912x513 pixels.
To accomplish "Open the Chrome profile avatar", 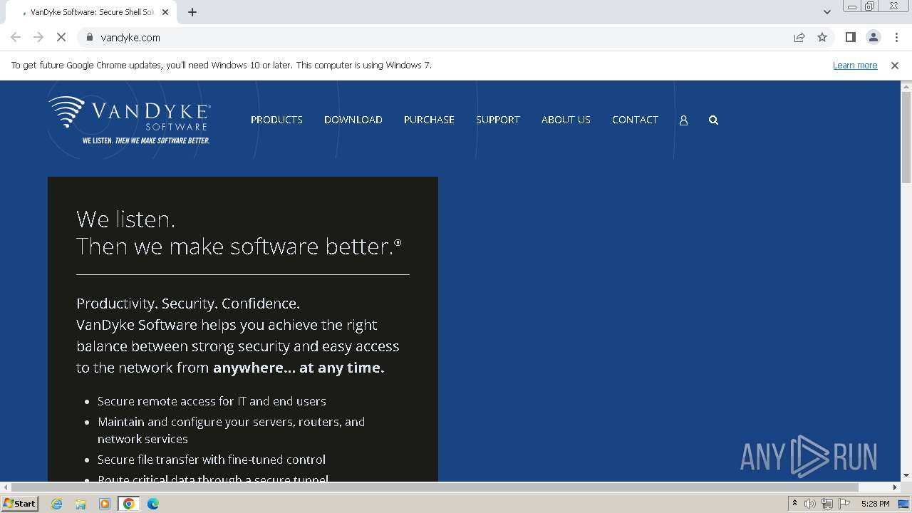I will pos(874,37).
